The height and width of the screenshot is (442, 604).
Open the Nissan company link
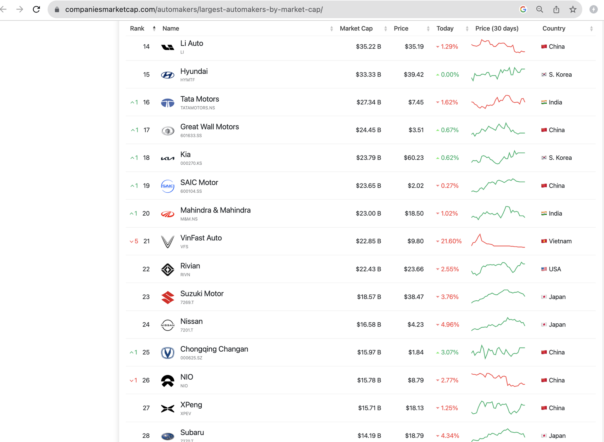tap(191, 321)
